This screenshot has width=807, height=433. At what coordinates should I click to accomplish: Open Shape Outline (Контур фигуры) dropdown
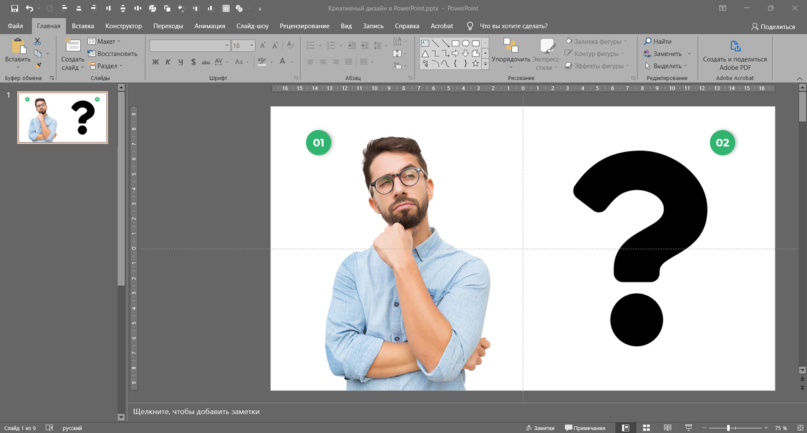(594, 53)
